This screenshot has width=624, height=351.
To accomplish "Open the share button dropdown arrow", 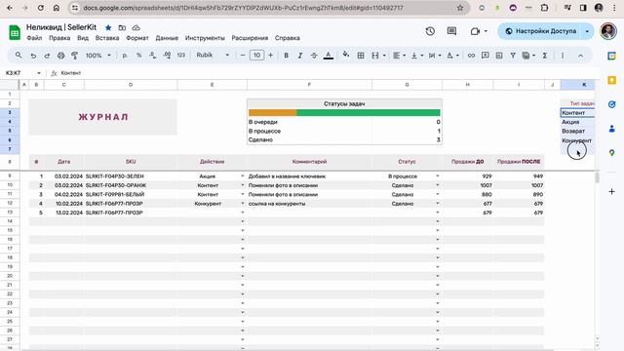I will pyautogui.click(x=587, y=31).
